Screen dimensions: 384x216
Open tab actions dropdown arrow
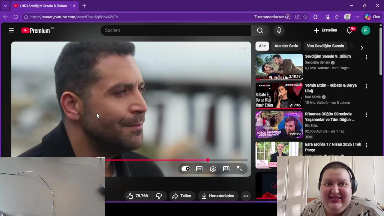(5, 6)
